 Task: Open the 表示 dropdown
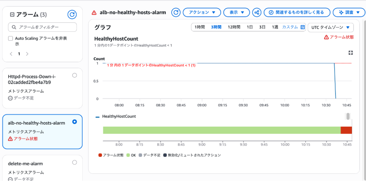[x=237, y=12]
